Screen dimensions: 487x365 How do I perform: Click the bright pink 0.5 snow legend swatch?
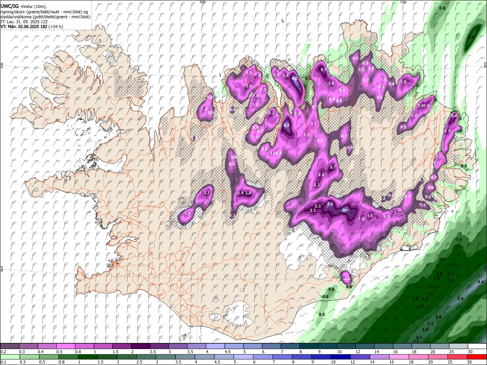[x=65, y=346]
